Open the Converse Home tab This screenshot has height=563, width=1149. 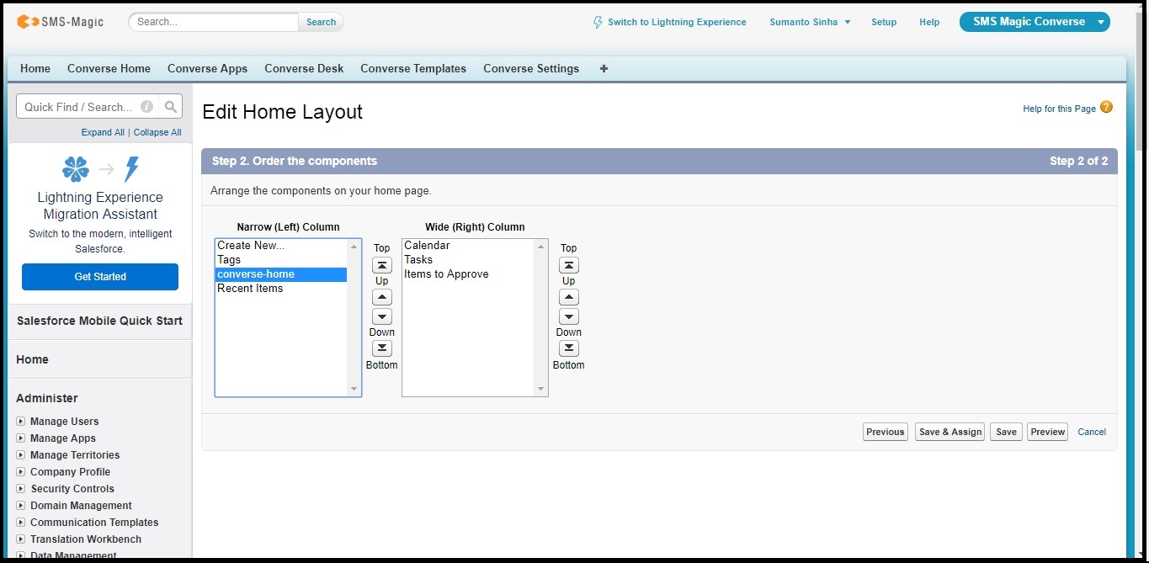coord(109,69)
